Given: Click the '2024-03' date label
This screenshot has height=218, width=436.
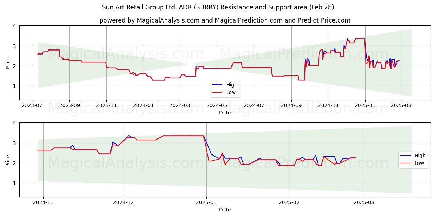Looking at the screenshot, I should [x=179, y=106].
